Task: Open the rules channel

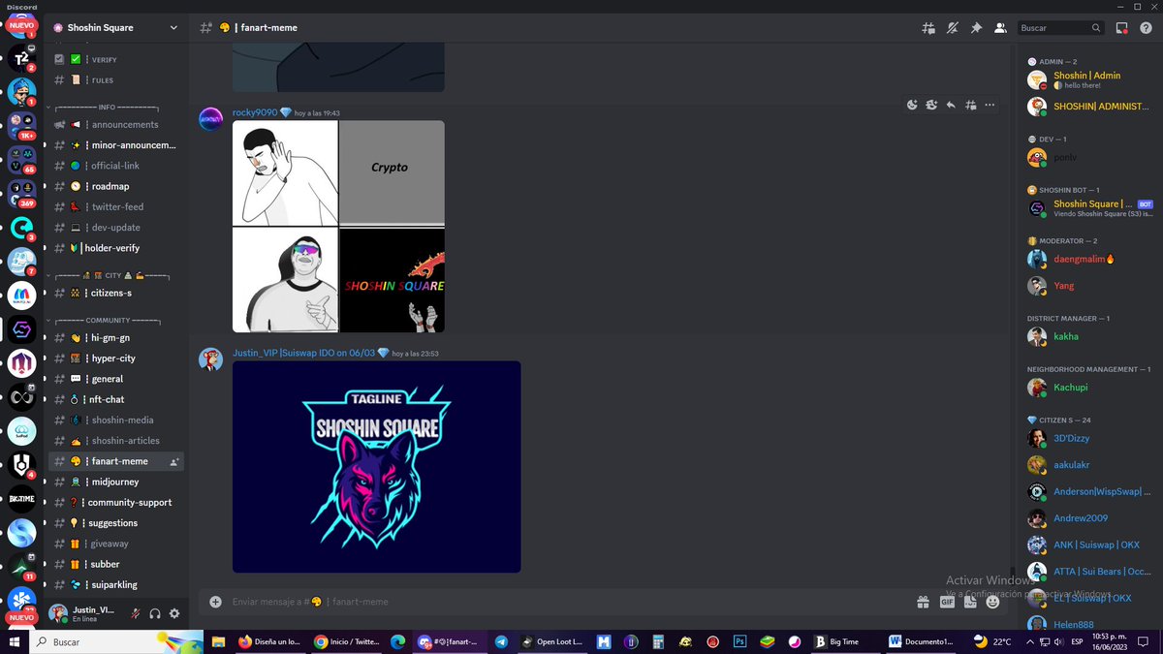Action: 116,80
